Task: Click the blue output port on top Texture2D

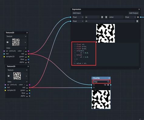Action: pos(29,60)
